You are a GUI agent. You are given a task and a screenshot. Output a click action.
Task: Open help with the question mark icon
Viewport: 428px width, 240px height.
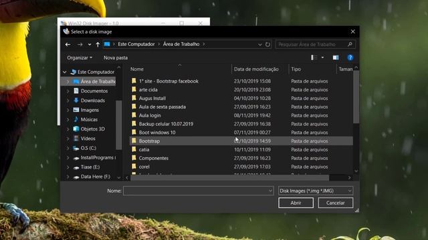point(350,57)
